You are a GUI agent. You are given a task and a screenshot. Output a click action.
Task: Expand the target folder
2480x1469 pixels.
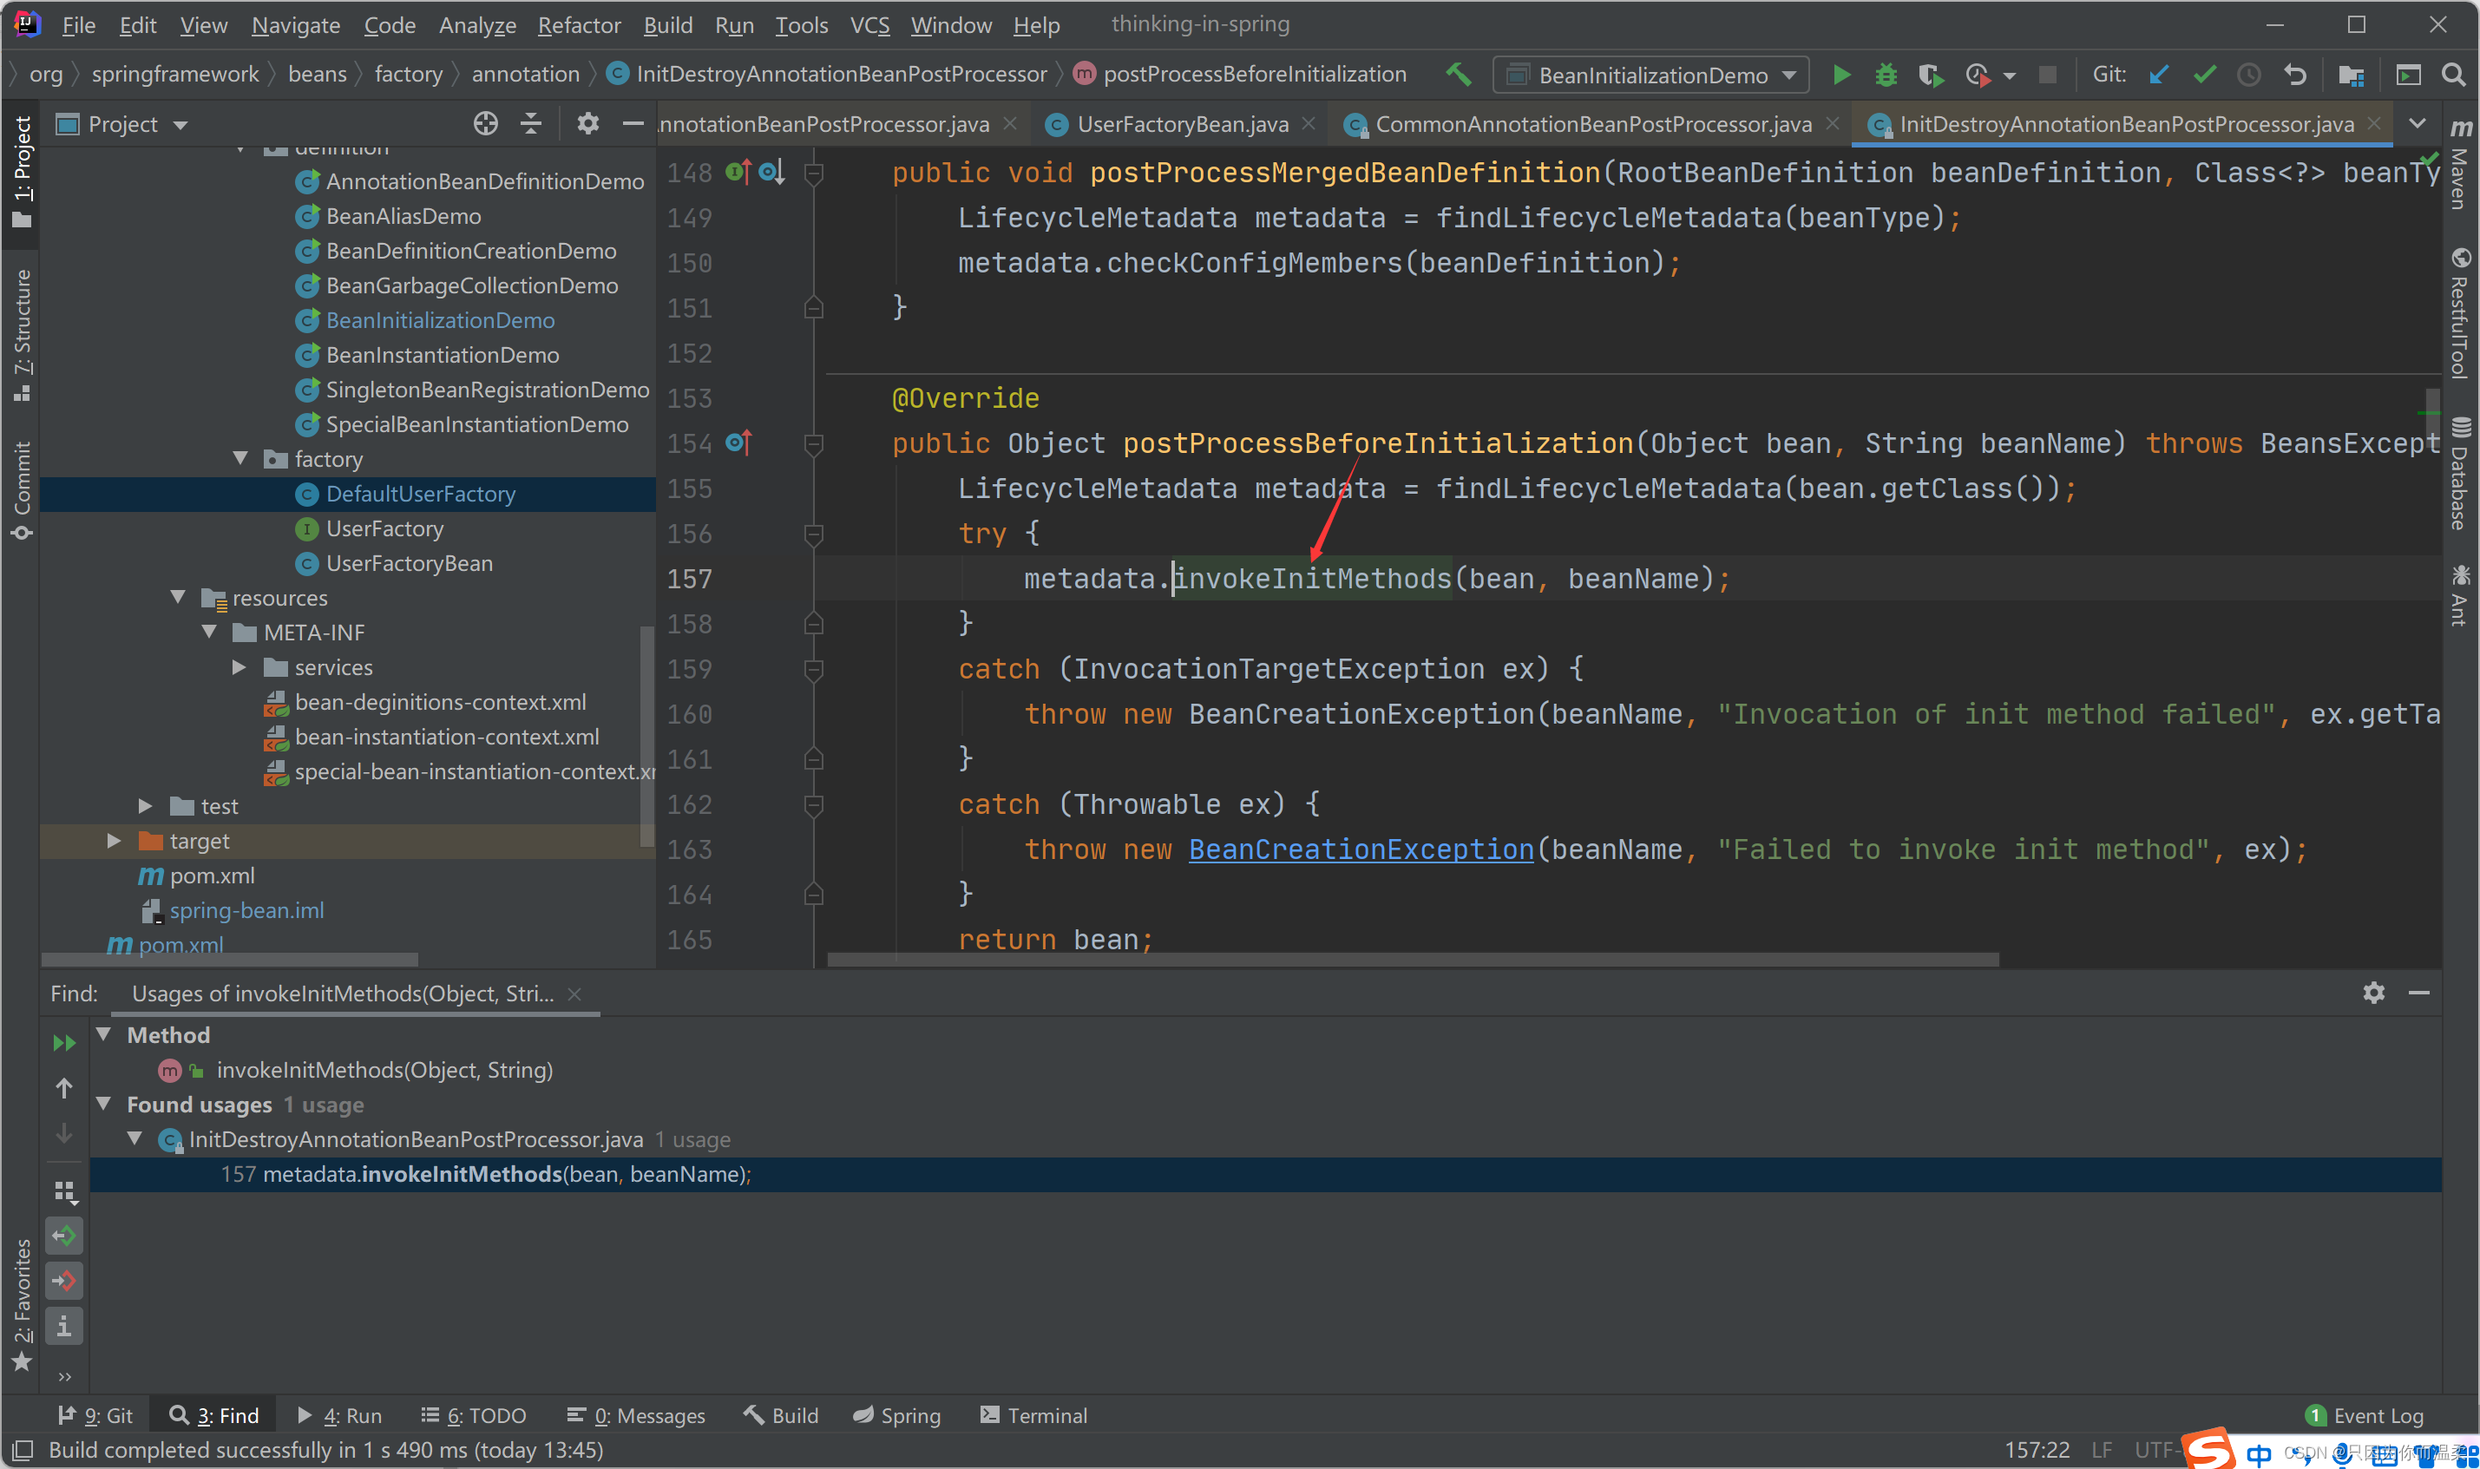(114, 841)
